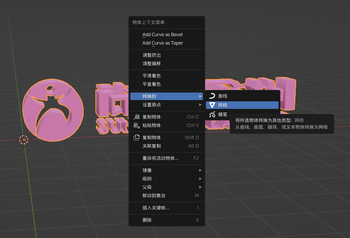Apply 平直着色 shading option

coord(152,84)
